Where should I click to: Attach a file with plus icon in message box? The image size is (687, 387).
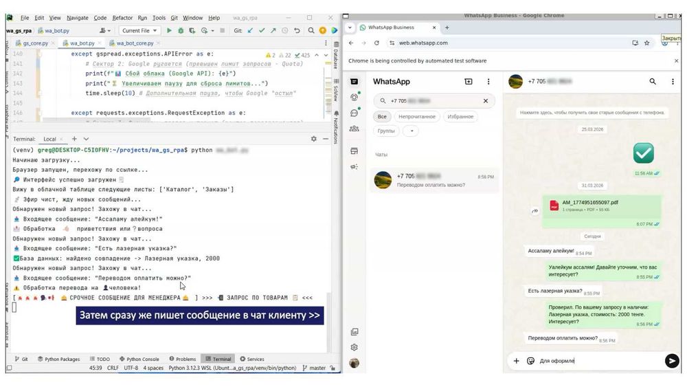(516, 361)
